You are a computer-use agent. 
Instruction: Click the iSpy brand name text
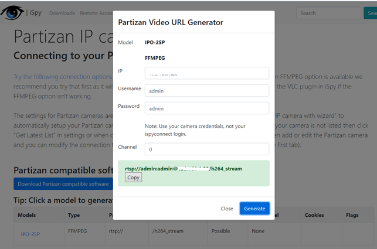click(x=35, y=12)
